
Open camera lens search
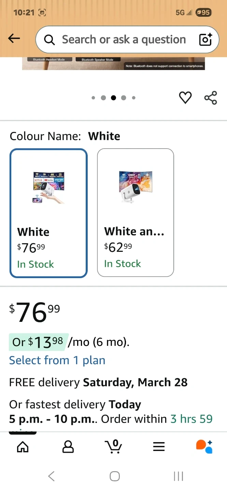pos(205,40)
